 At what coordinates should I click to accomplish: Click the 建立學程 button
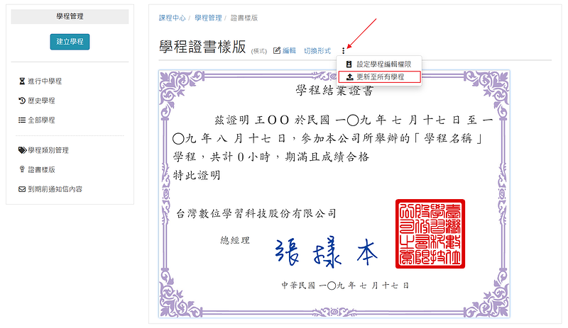[70, 42]
